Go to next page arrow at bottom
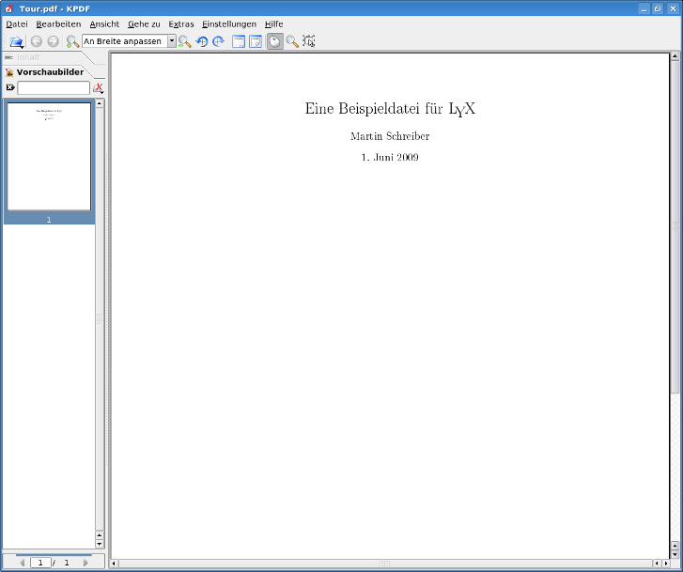This screenshot has width=683, height=572. pyautogui.click(x=85, y=563)
